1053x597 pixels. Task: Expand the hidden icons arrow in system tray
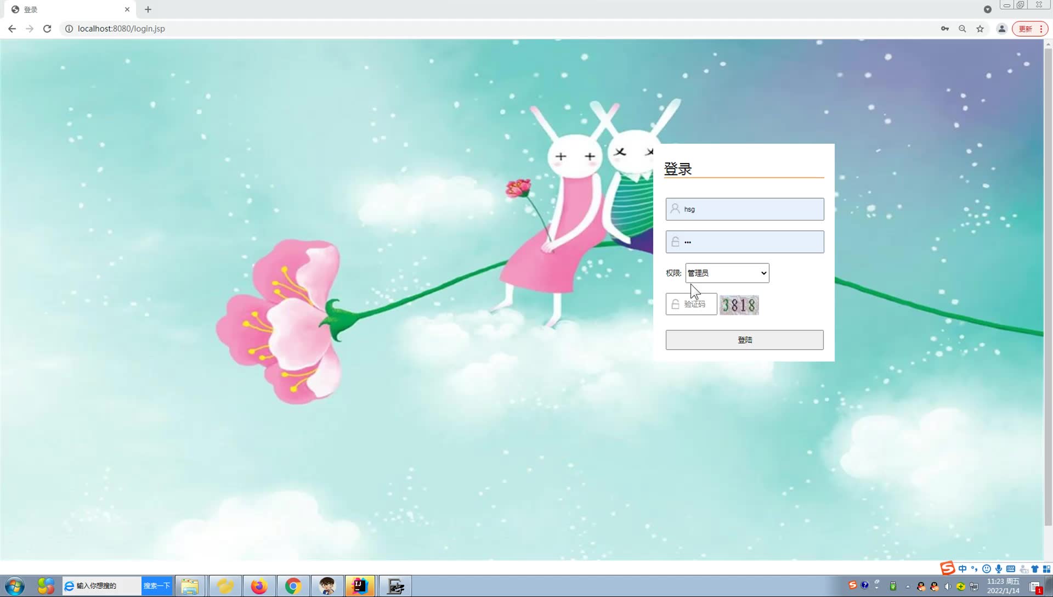pyautogui.click(x=908, y=587)
